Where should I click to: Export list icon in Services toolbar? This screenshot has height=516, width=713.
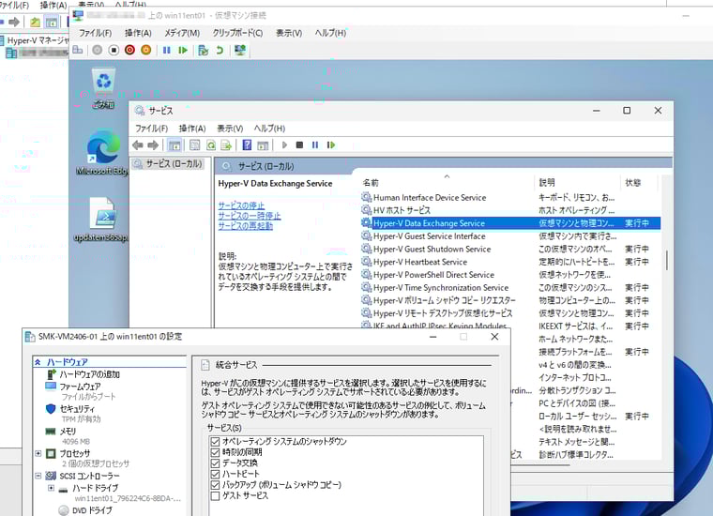(226, 145)
